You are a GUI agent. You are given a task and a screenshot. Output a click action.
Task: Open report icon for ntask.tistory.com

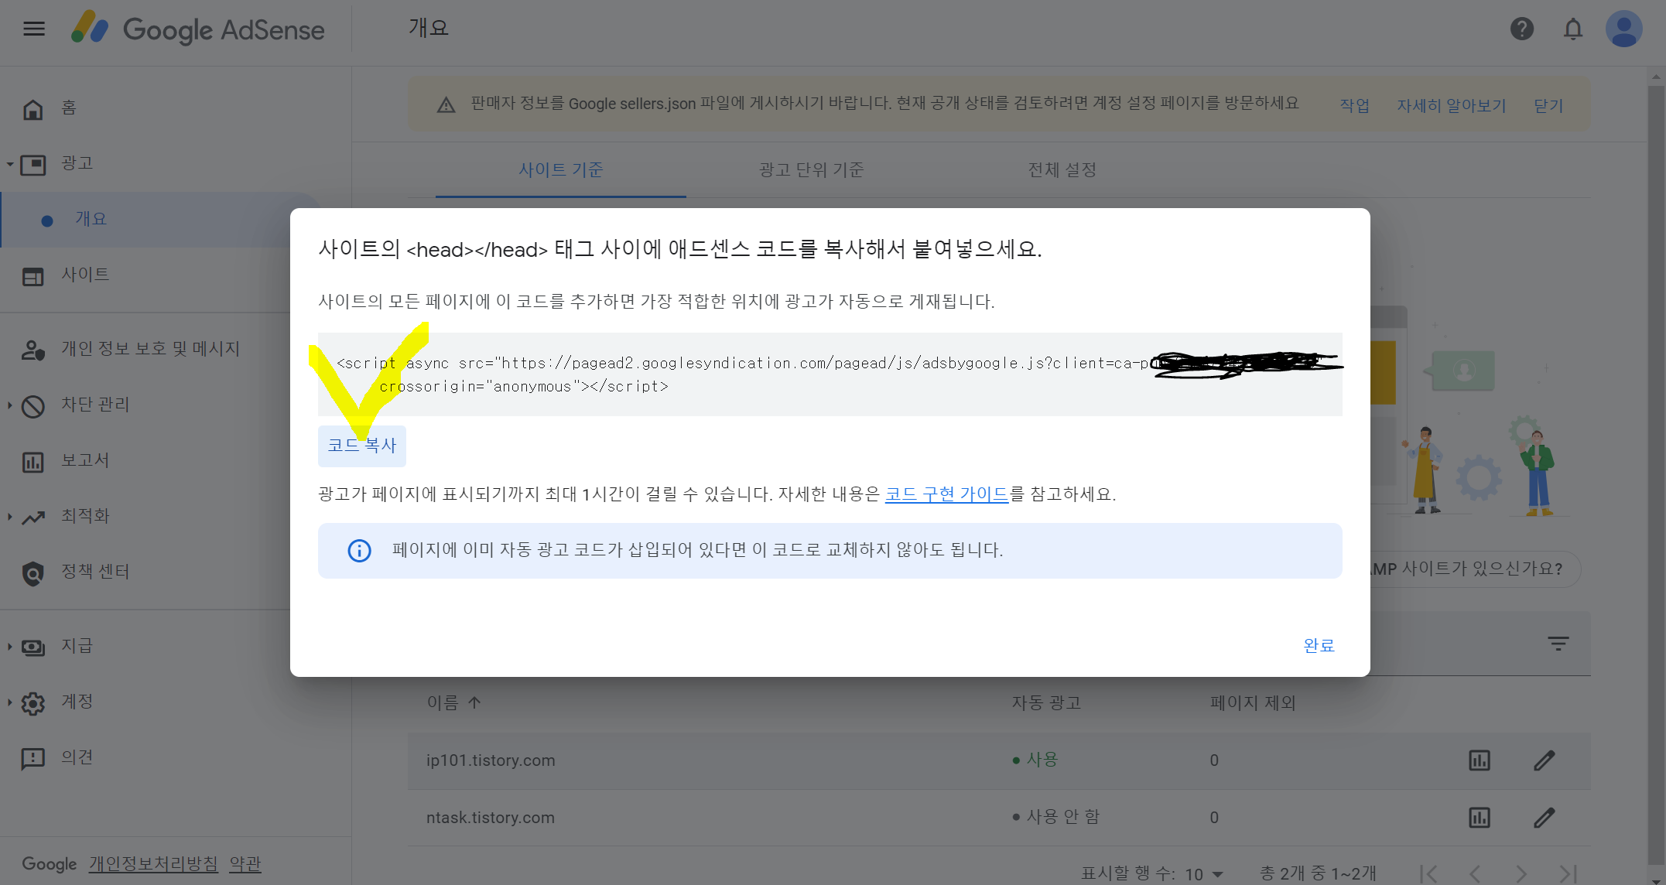1479,818
